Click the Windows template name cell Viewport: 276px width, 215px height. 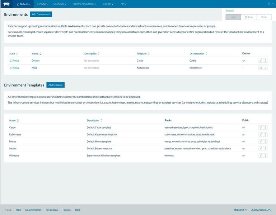click(14, 156)
